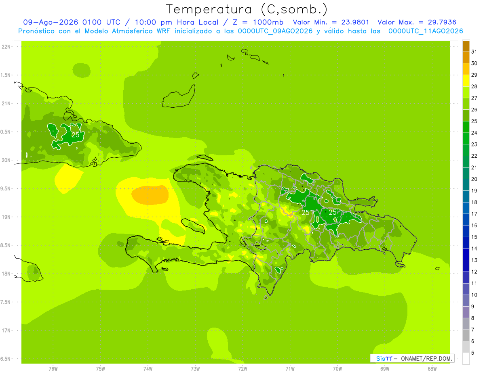
Task: Click the "75W" longitude label
Action: coord(101,369)
